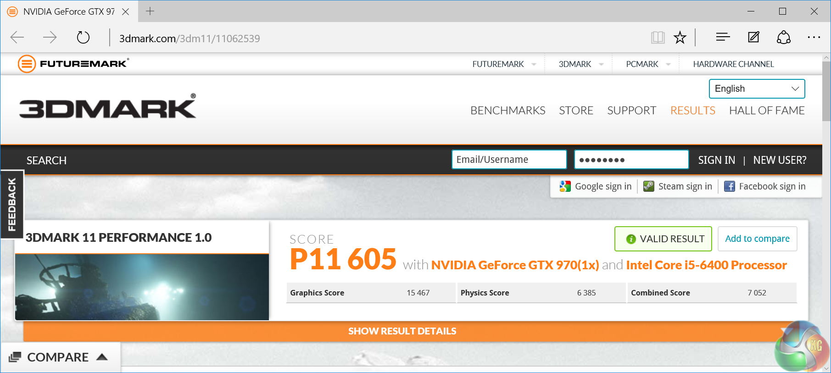Minimize the browser window

[751, 11]
